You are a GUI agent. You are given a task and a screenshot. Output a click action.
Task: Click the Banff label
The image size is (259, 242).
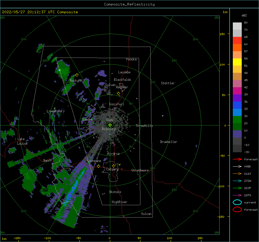(47, 160)
